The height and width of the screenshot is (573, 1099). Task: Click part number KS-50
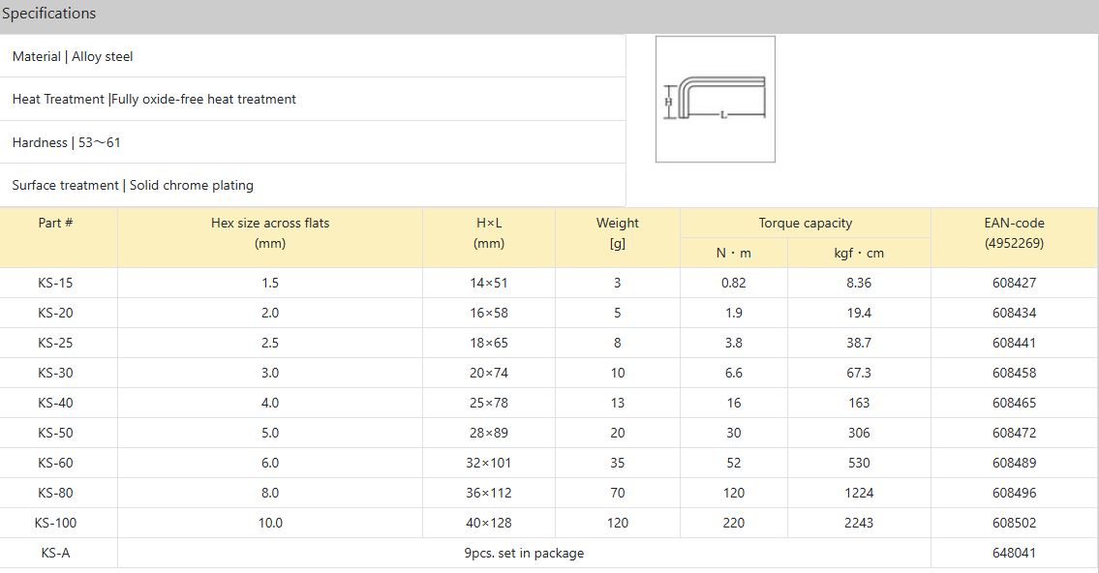pos(55,433)
